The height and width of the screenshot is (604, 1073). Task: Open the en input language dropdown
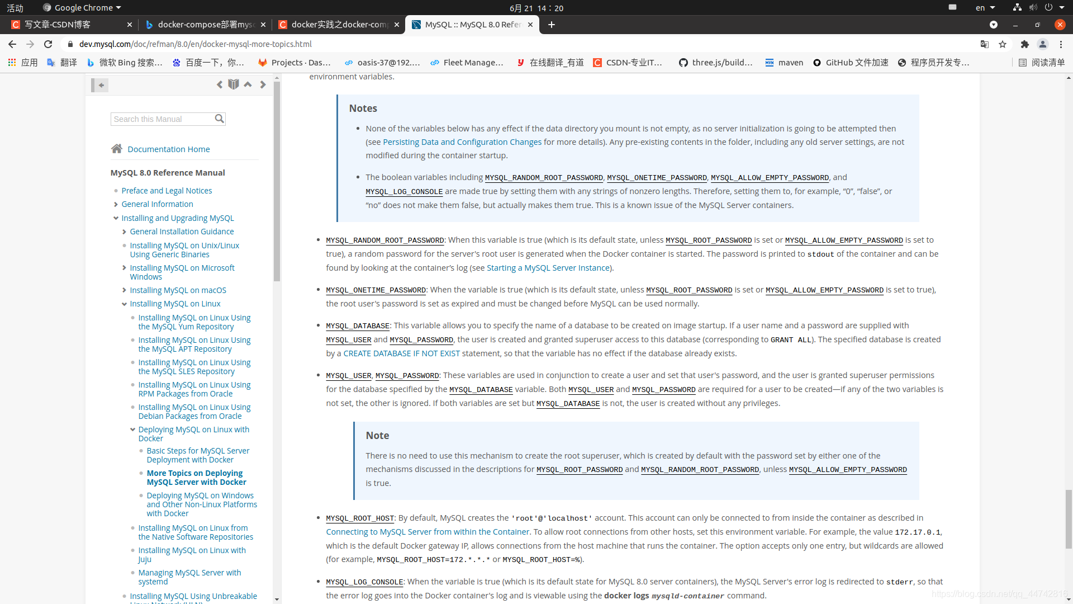(985, 8)
